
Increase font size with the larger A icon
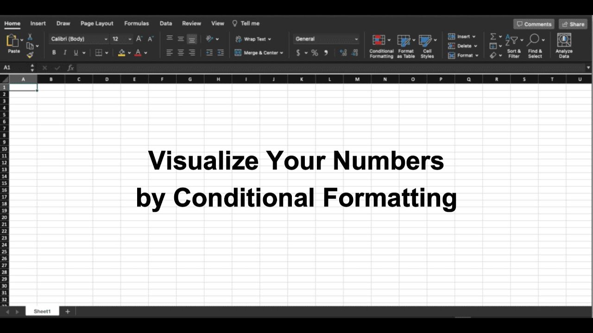coord(139,39)
